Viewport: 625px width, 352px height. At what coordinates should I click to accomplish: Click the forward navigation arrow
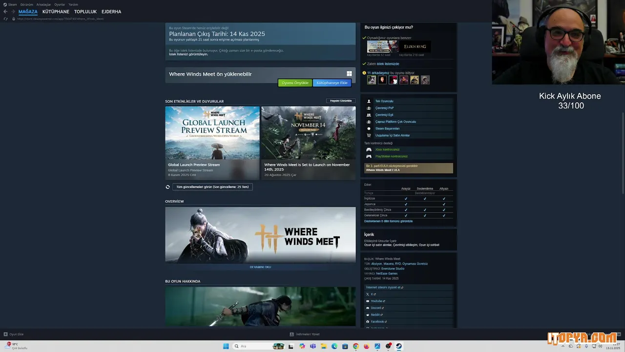(13, 12)
